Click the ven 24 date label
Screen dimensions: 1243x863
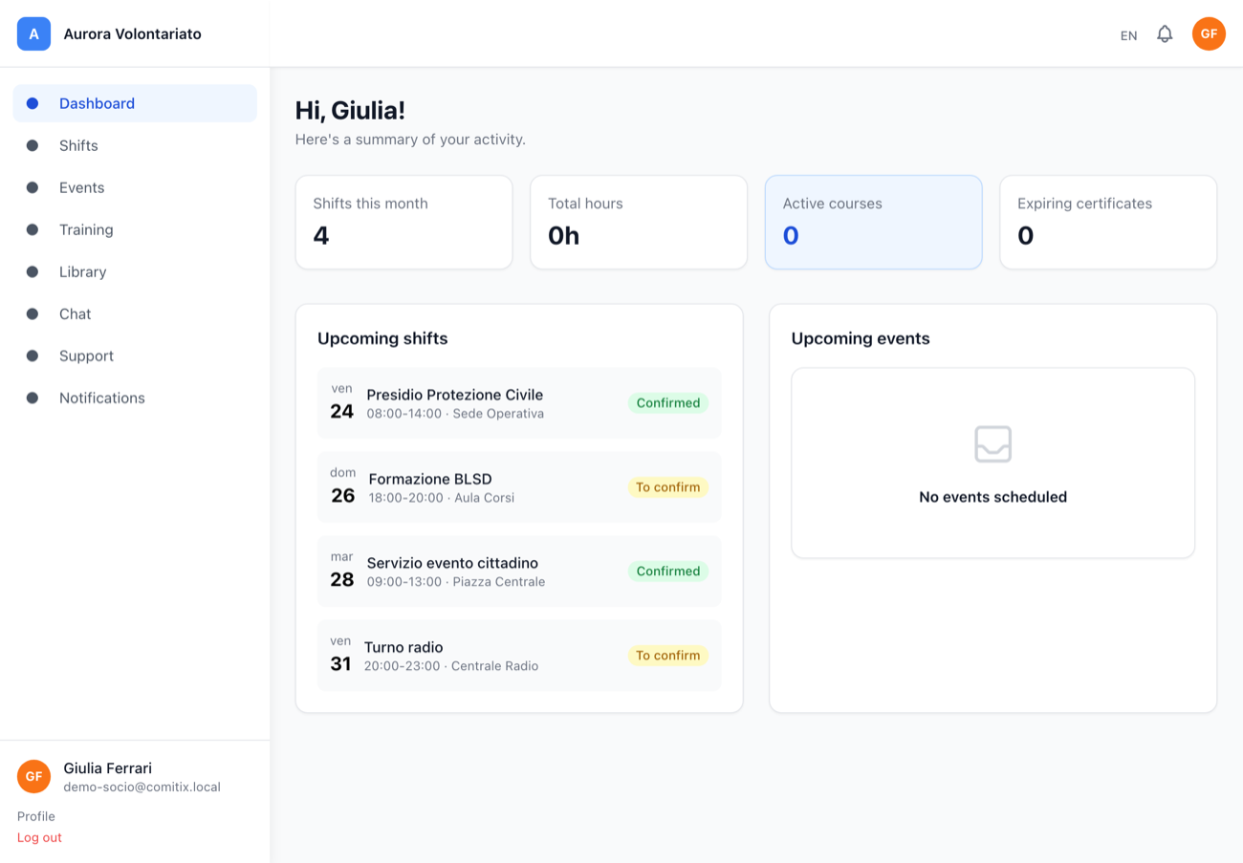click(342, 402)
